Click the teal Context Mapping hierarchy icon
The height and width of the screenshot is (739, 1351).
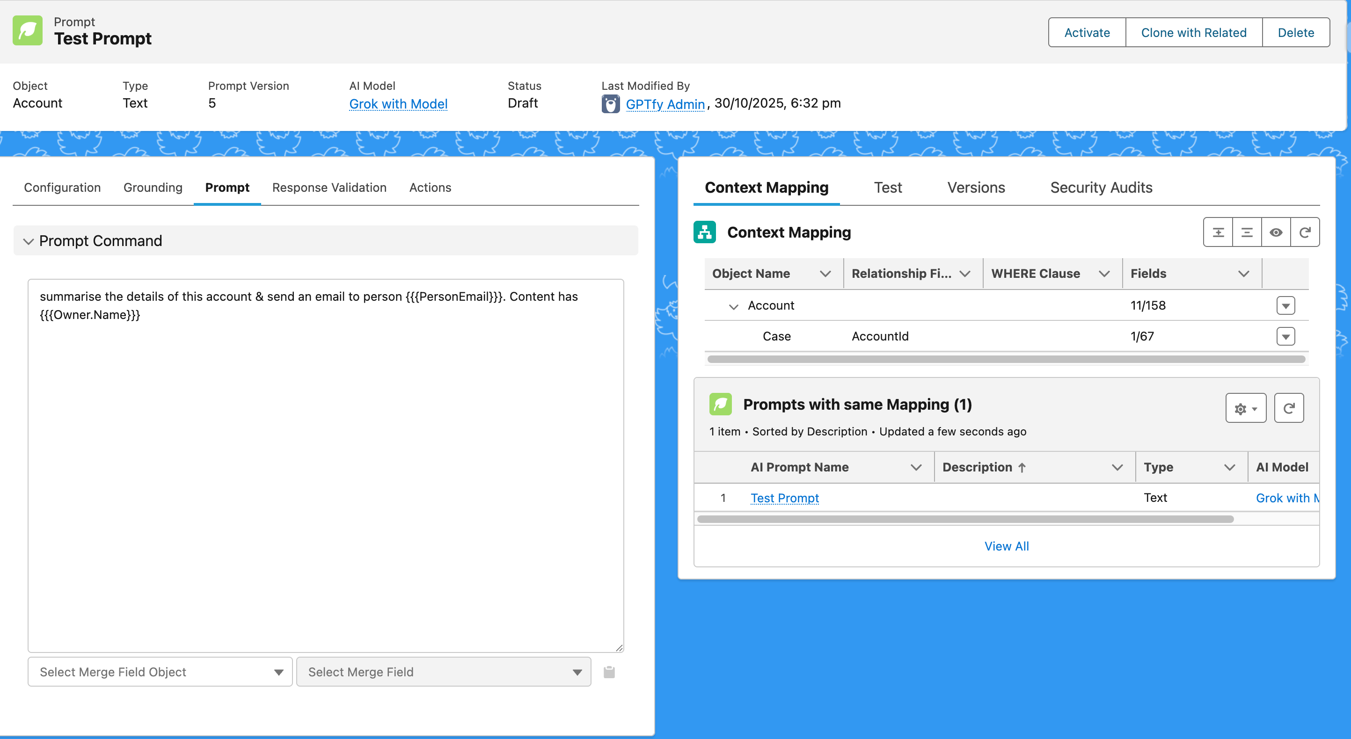pos(704,232)
